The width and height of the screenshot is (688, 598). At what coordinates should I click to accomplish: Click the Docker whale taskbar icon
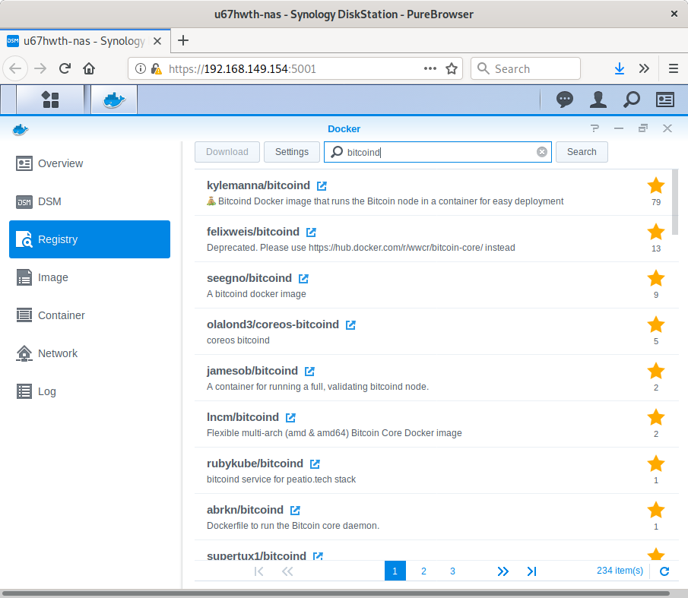click(114, 100)
